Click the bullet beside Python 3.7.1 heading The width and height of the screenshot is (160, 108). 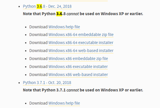point(19,83)
